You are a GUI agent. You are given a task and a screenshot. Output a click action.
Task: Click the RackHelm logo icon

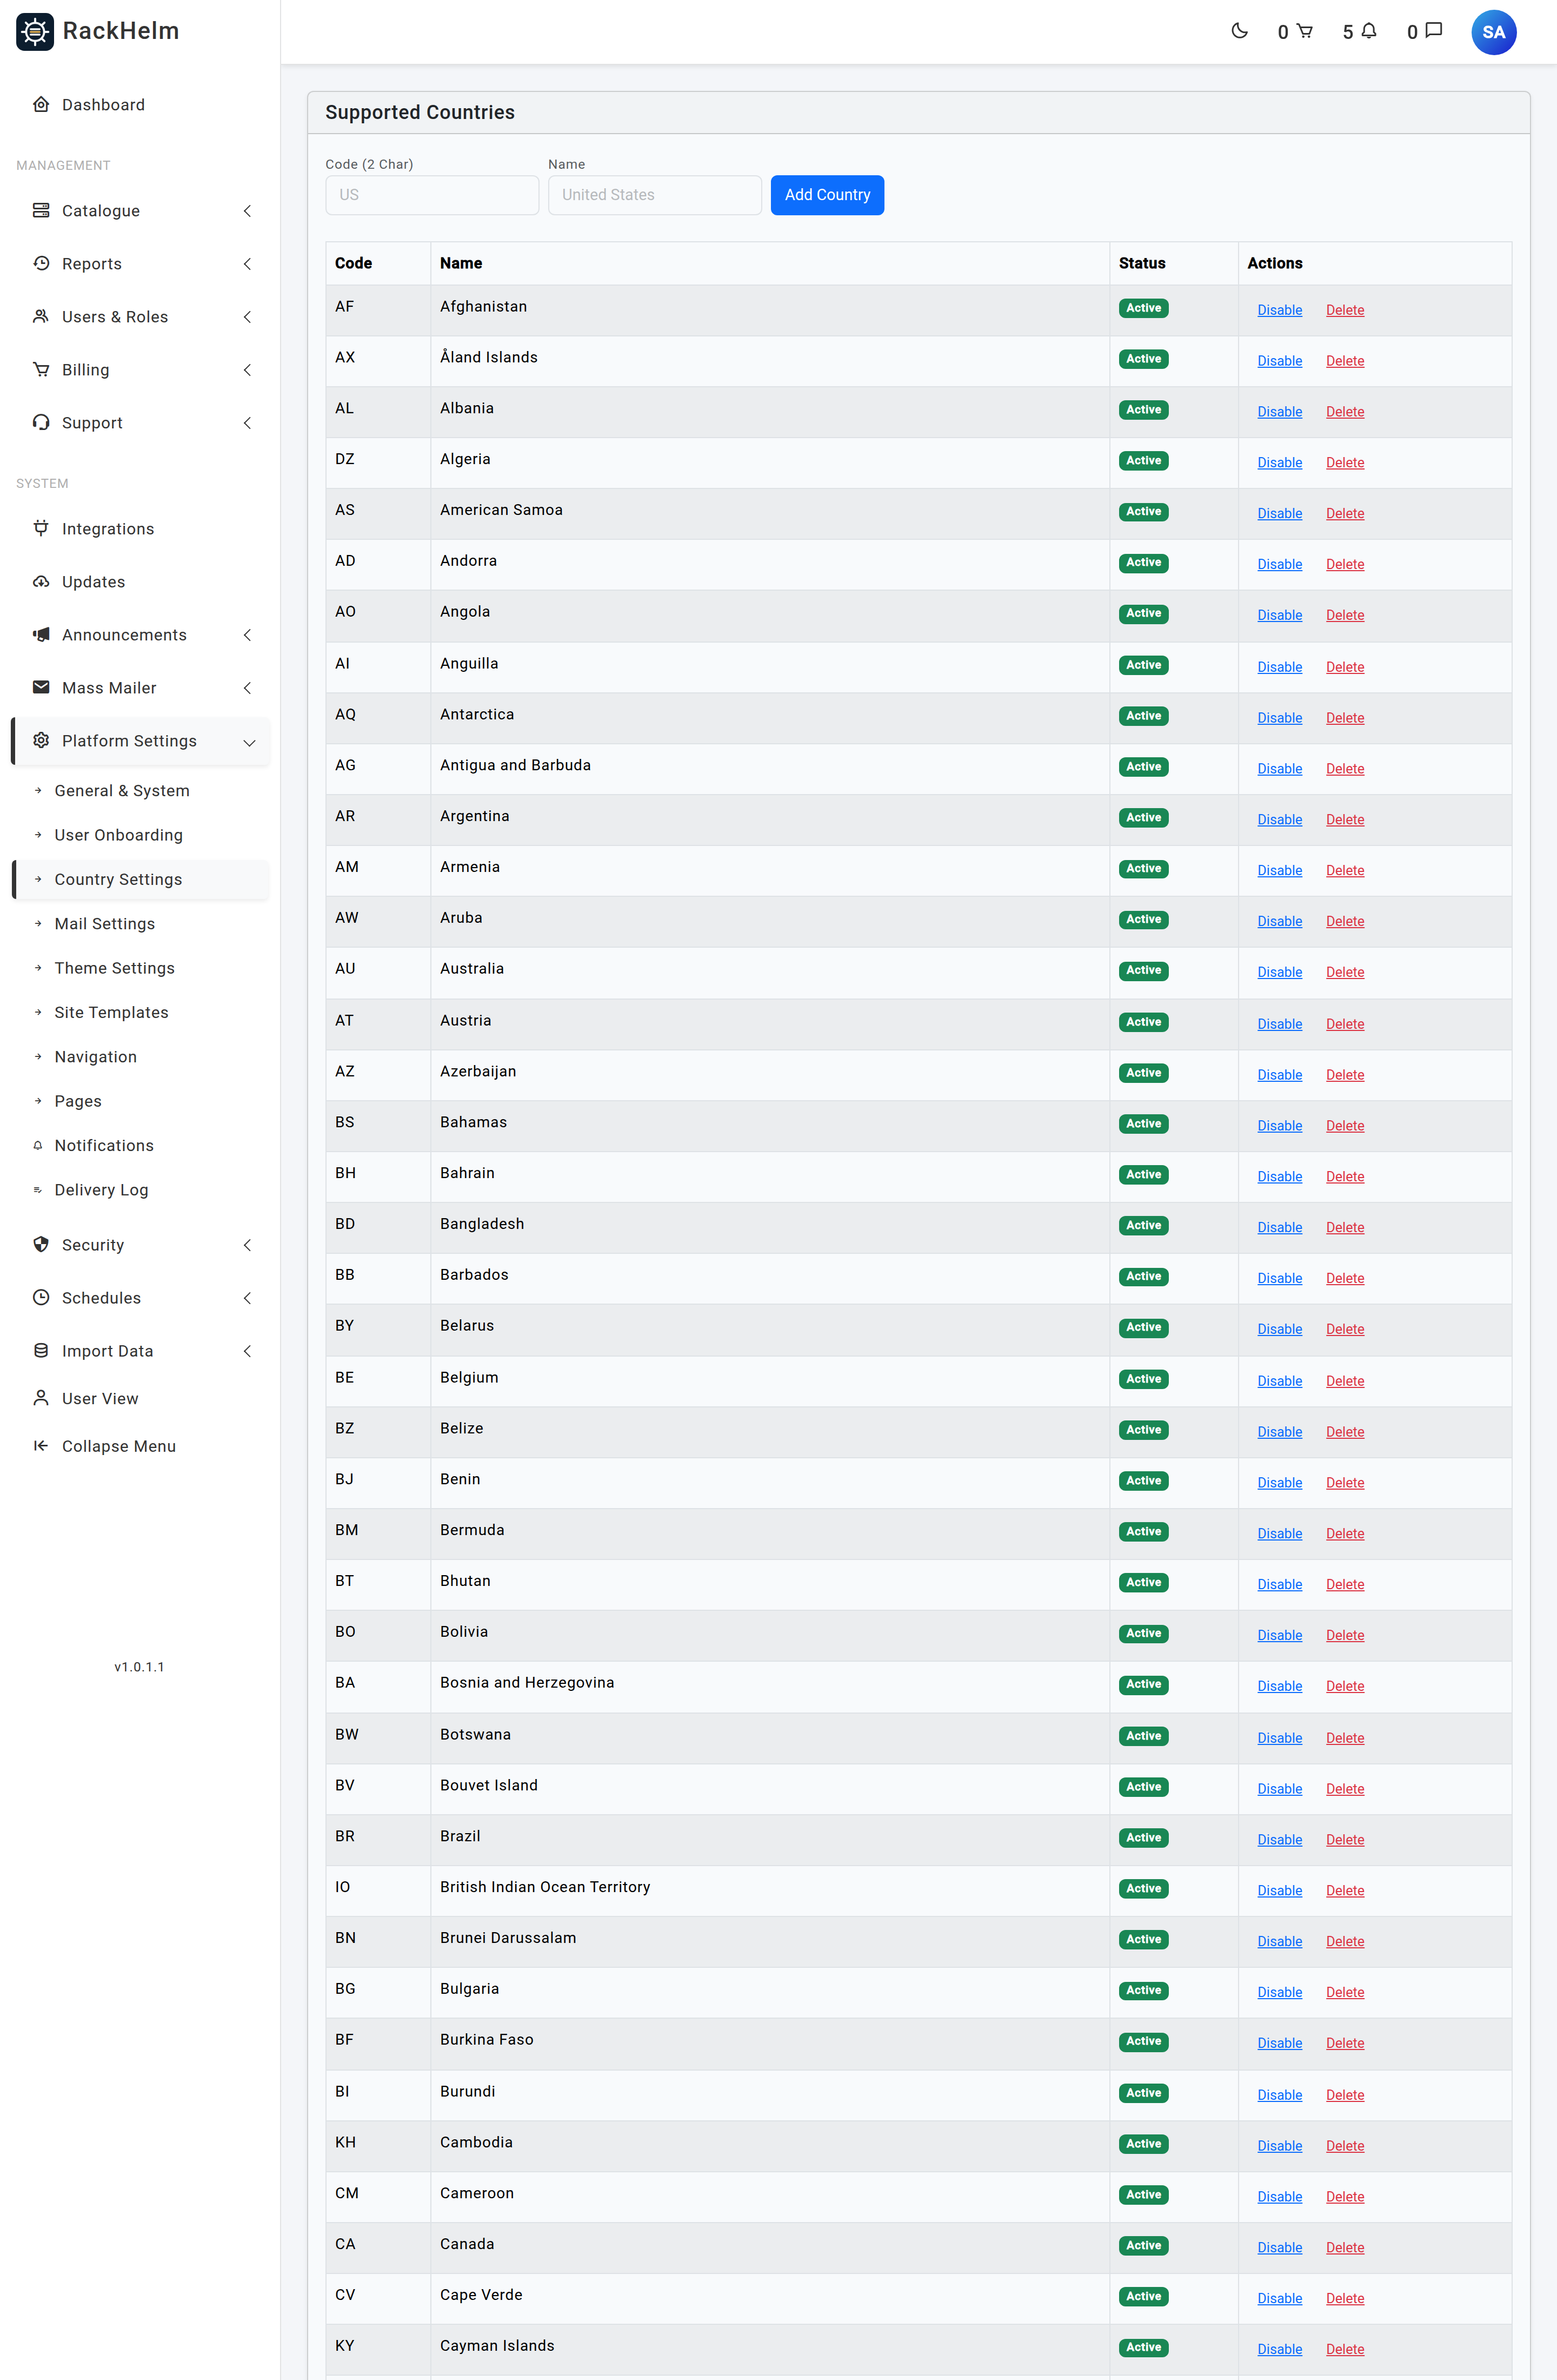point(35,32)
